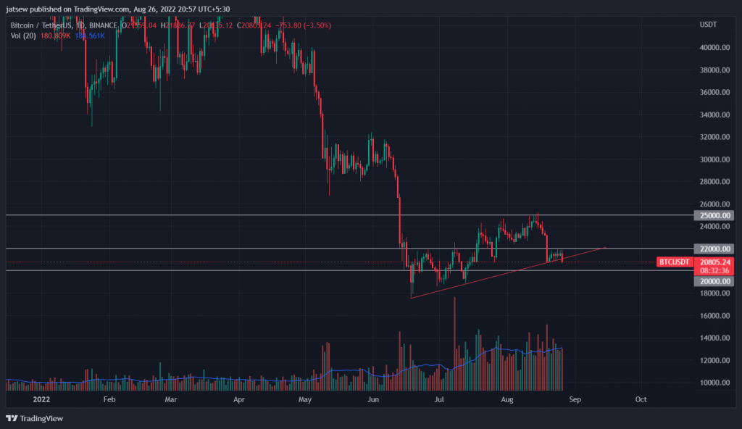Click the red BTCUSDT price tag
Image resolution: width=742 pixels, height=429 pixels.
coord(675,262)
